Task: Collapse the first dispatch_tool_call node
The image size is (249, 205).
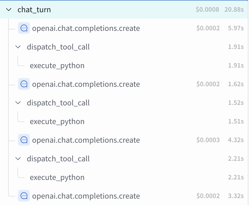Action: tap(18, 47)
